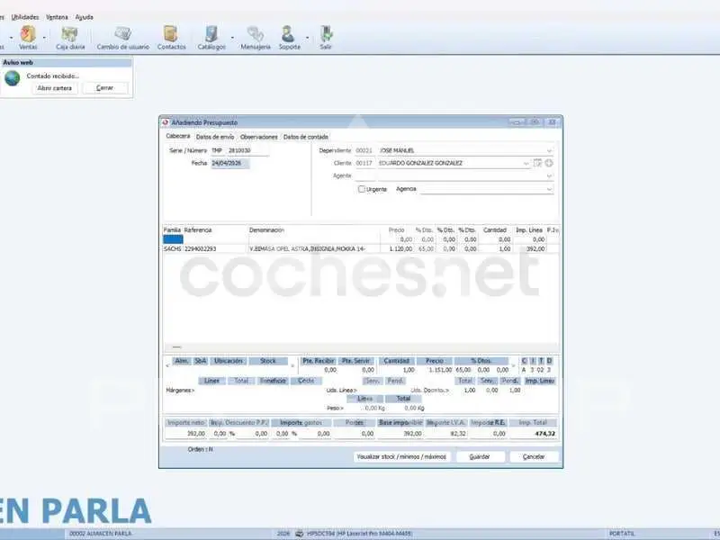Click Cerrar in Aviso web popup

[x=104, y=87]
